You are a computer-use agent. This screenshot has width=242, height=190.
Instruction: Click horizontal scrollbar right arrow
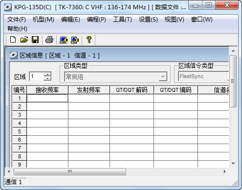point(225,171)
